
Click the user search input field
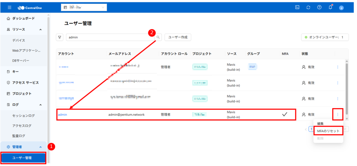110,37
